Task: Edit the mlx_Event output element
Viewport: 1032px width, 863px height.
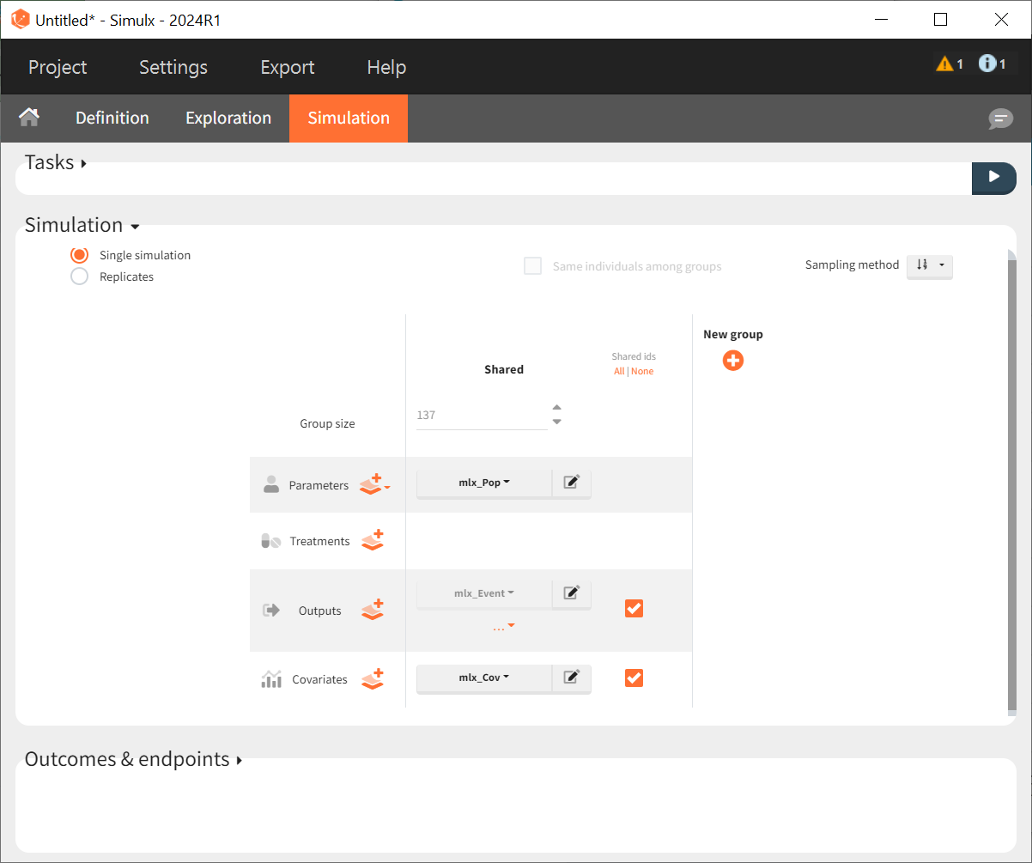Action: pyautogui.click(x=571, y=593)
